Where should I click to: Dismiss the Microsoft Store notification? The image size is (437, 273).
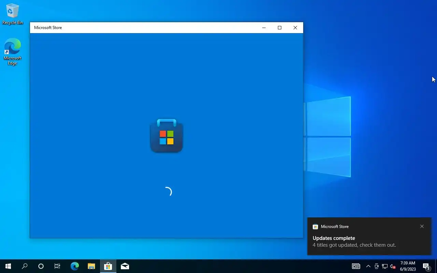click(422, 226)
